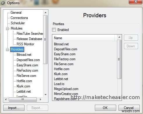Open Hotfile.com in the tree
Image resolution: width=143 pixels, height=114 pixels.
click(24, 81)
